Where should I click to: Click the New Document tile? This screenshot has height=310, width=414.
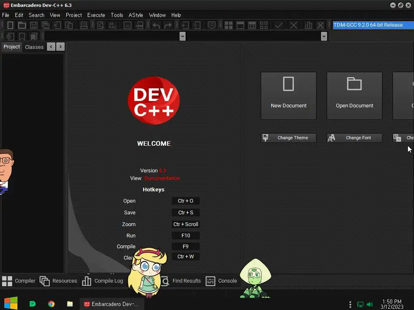pos(289,96)
